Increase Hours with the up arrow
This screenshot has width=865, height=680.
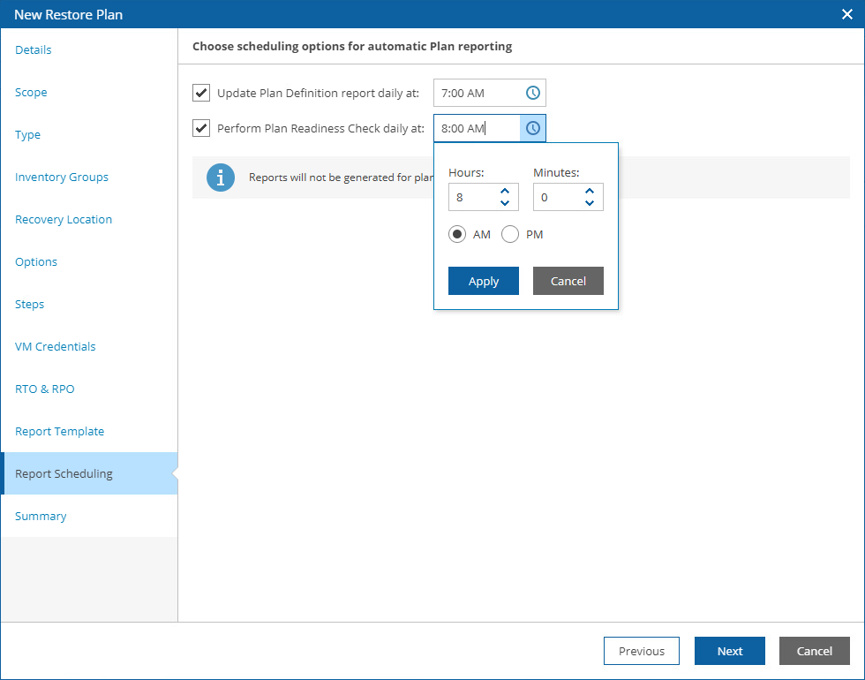505,191
